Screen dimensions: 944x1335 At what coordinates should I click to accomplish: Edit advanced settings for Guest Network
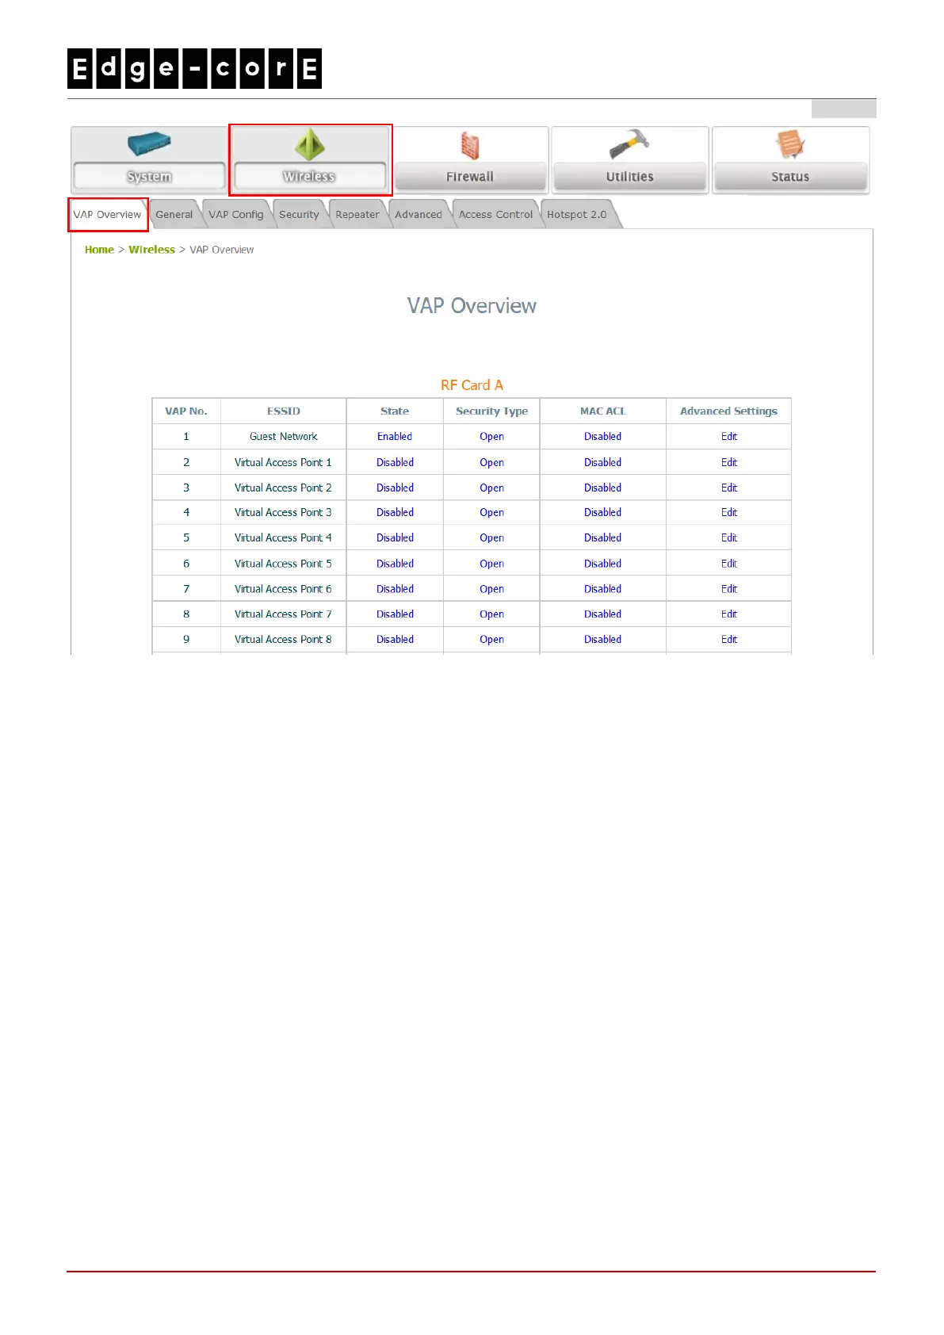[x=729, y=437]
